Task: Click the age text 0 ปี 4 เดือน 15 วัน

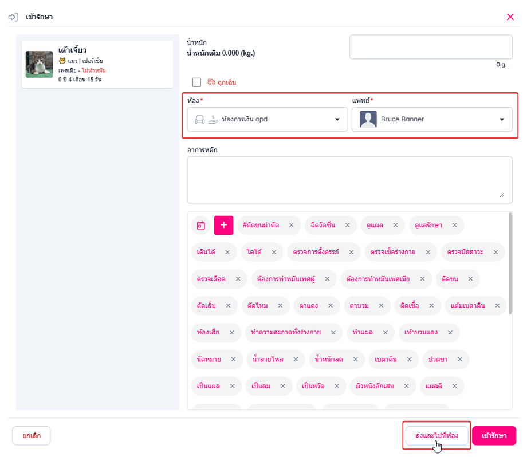Action: coord(80,79)
